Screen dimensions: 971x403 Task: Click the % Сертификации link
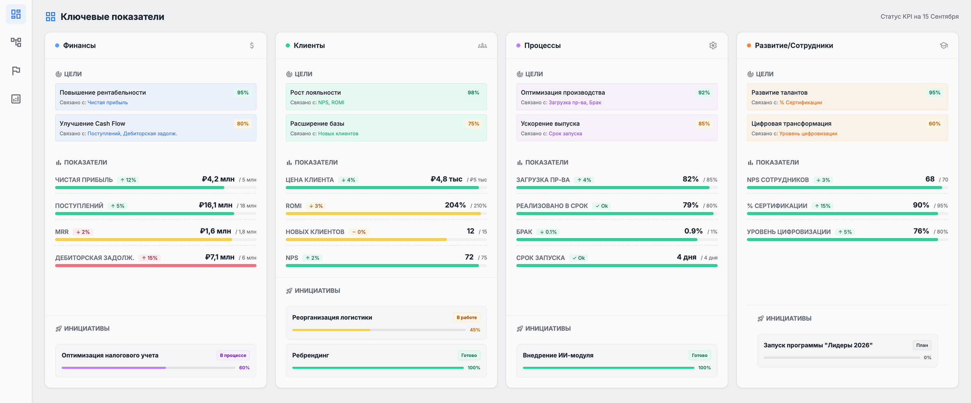(x=801, y=102)
